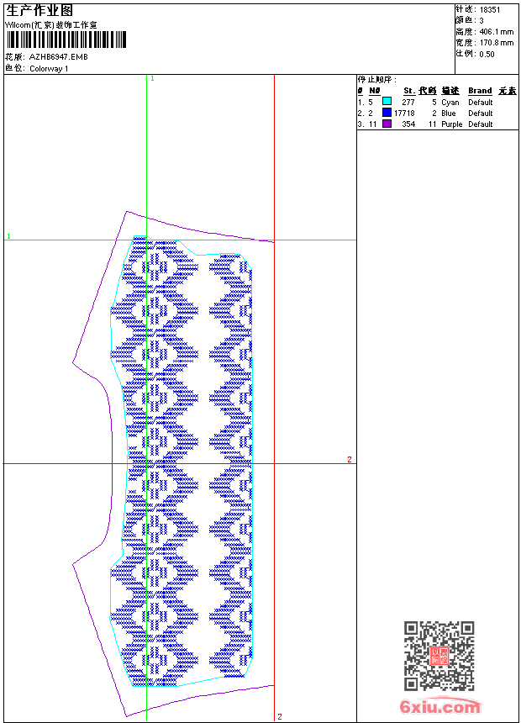Click the red '2' marker at the horizontal guide's right end
The height and width of the screenshot is (723, 521).
click(350, 459)
